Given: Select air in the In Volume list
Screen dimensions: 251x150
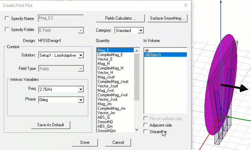Looking at the screenshot, I should 147,50.
